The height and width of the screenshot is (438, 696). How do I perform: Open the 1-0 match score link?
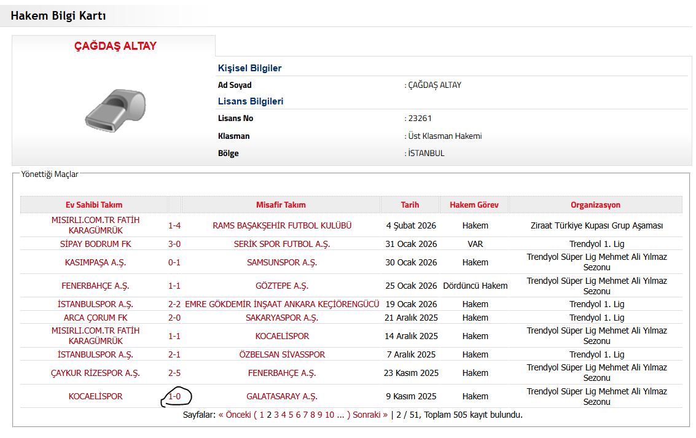[x=174, y=396]
